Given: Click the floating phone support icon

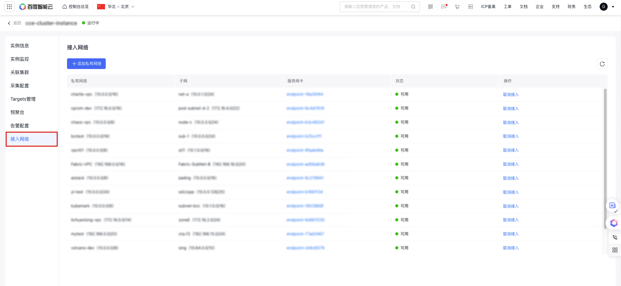Looking at the screenshot, I should click(615, 237).
